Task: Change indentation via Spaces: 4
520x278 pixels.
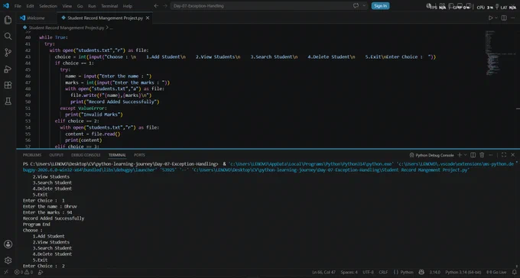Action: (x=349, y=273)
